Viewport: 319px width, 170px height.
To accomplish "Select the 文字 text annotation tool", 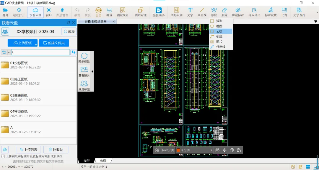I will pos(190,12).
